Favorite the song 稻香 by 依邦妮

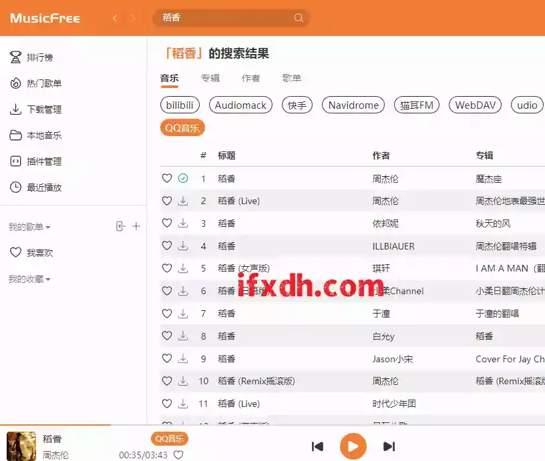167,223
